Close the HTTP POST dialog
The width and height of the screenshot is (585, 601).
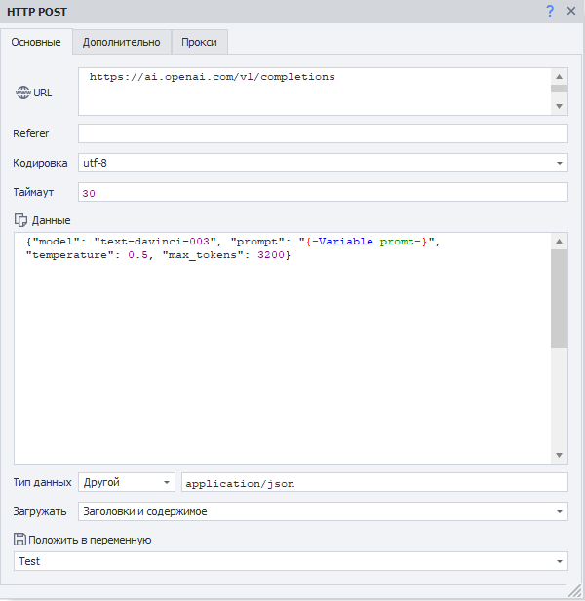[571, 11]
